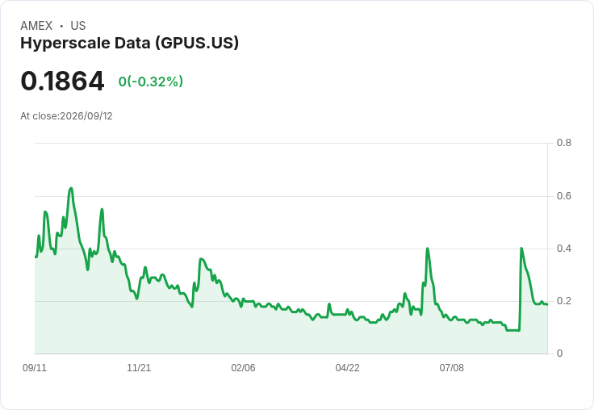Click the 0(-0.32%) price change text
This screenshot has width=594, height=410.
coord(151,82)
